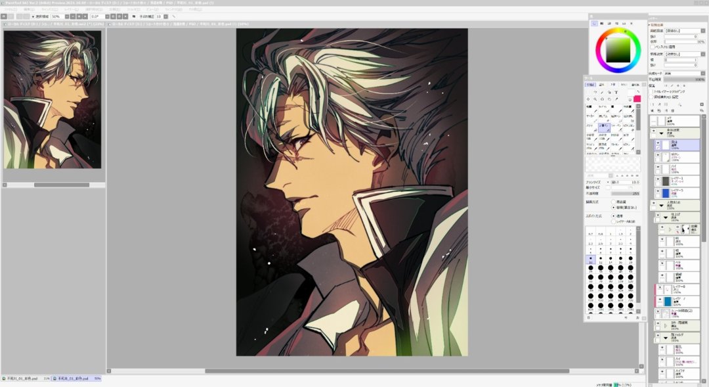This screenshot has height=387, width=709.
Task: Open the 特殊効果 special effect dropdown
Action: point(703,55)
